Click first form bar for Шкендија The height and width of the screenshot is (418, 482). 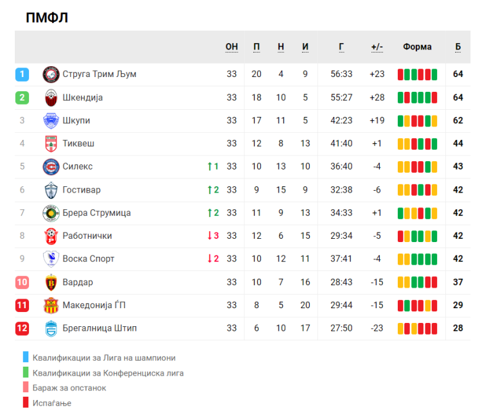click(400, 98)
